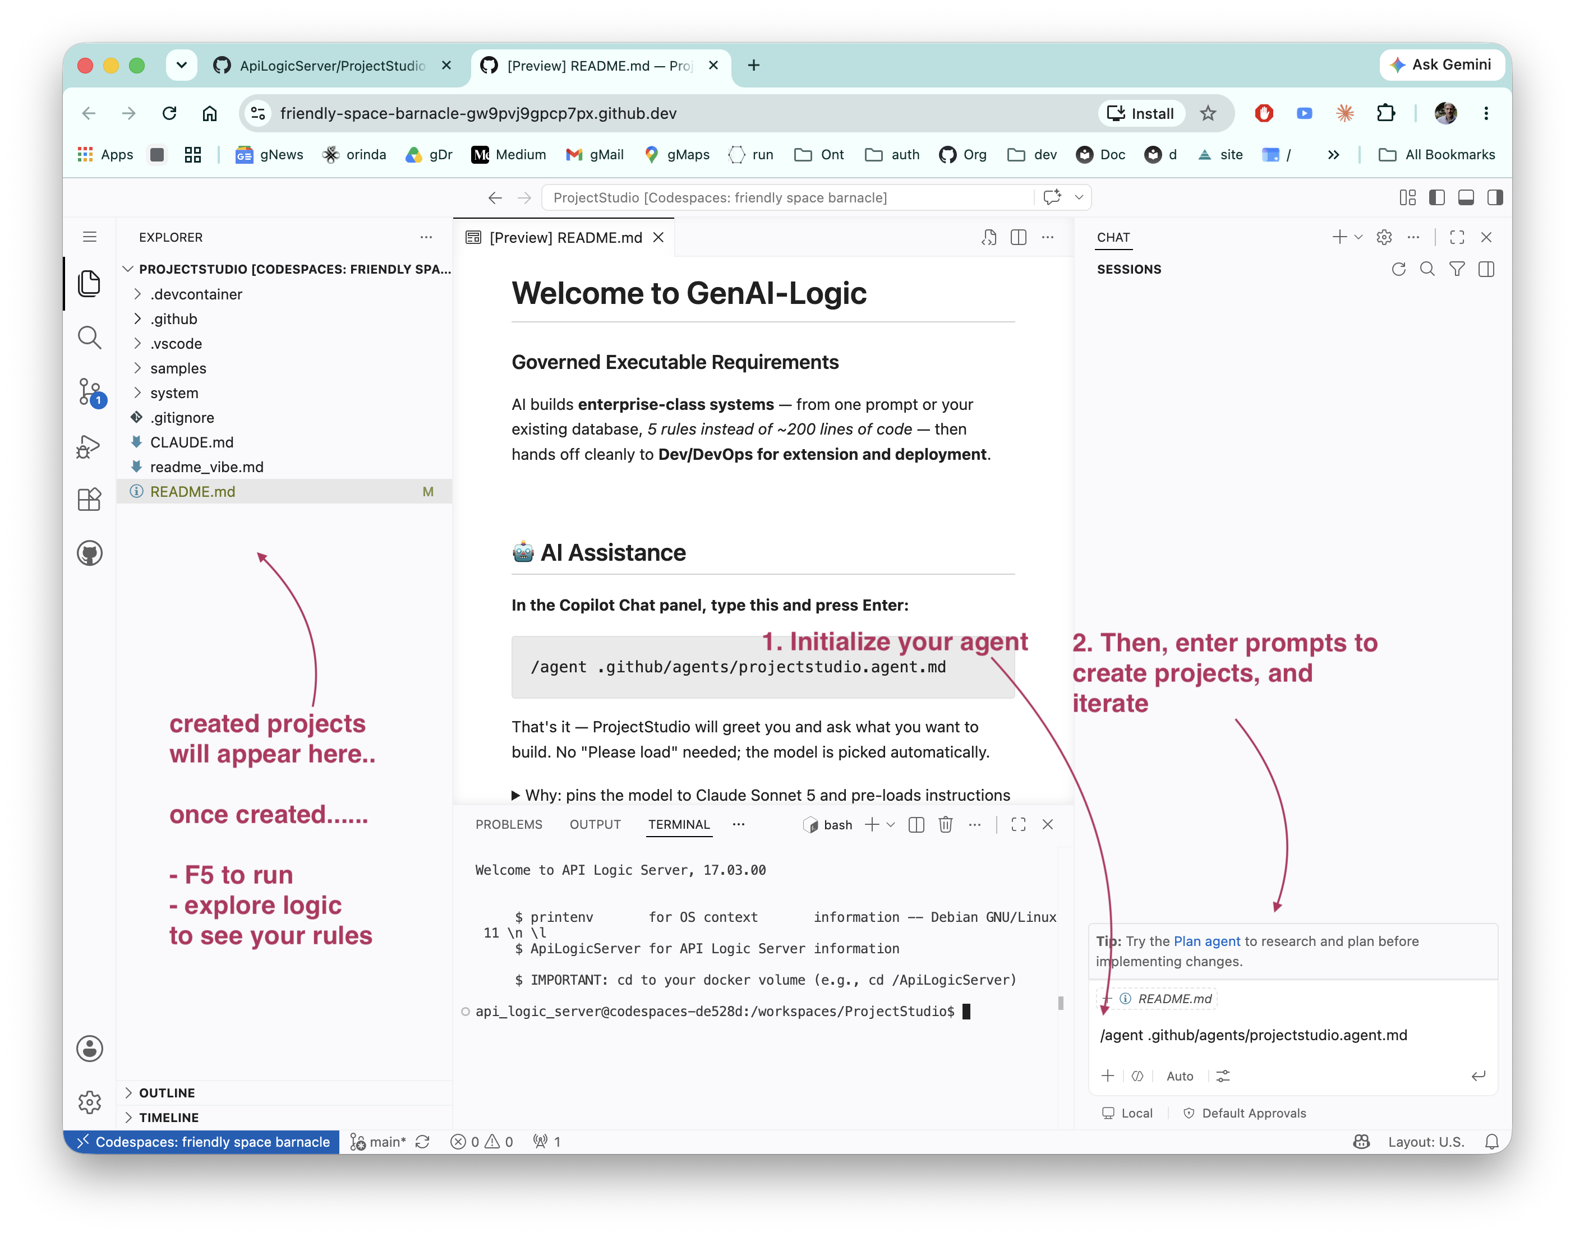
Task: Open Default Approvals setting
Action: click(1245, 1113)
